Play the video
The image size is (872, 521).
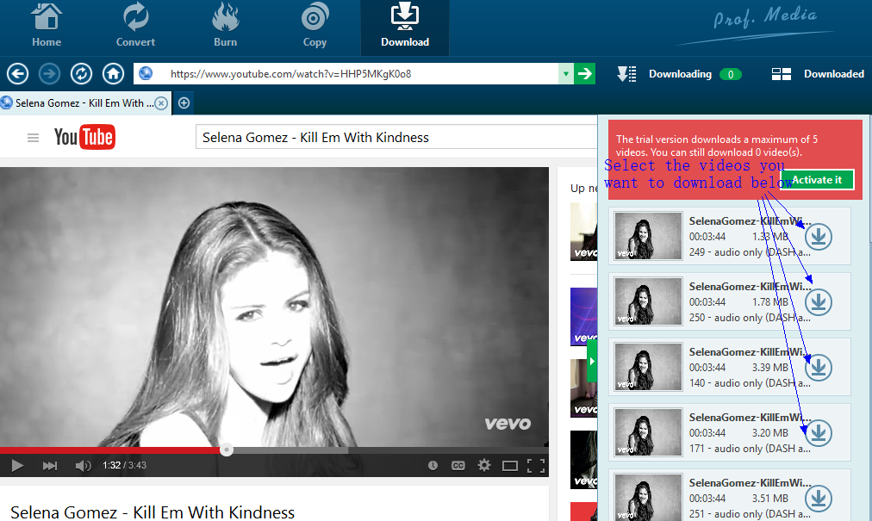(17, 465)
